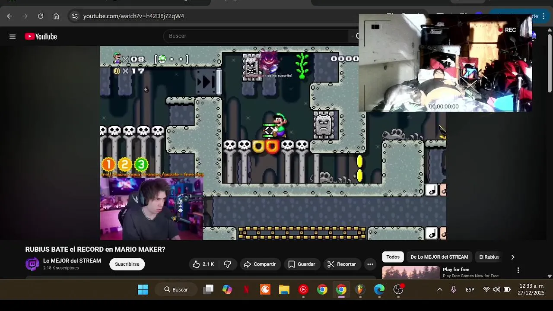Open Wi-Fi network tray icon

click(486, 289)
